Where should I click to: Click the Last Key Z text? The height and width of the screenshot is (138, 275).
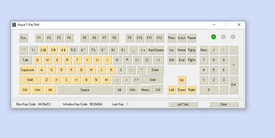(120, 104)
